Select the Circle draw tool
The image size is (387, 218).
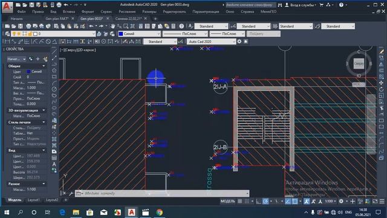pos(54,89)
